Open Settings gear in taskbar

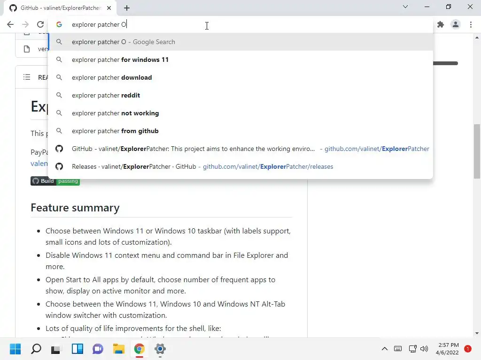click(x=160, y=349)
